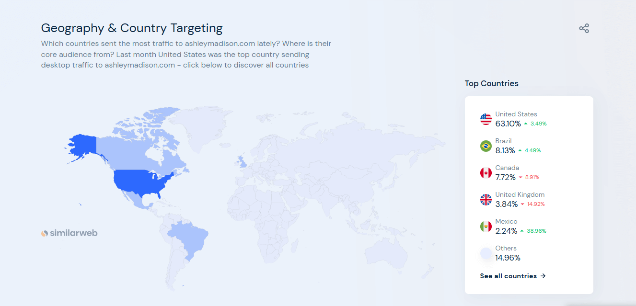Click the 8.13% traffic share value
Image resolution: width=636 pixels, height=306 pixels.
tap(505, 150)
